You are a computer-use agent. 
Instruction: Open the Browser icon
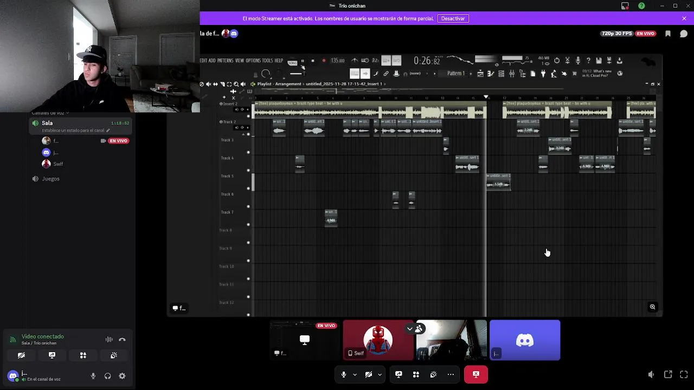coord(523,73)
